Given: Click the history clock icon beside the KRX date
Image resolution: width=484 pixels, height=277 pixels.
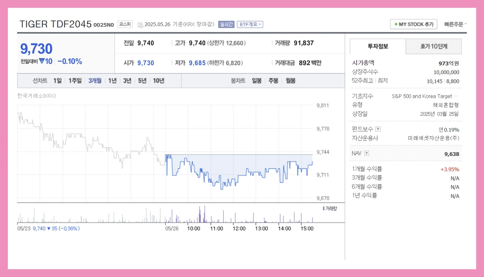Looking at the screenshot, I should point(140,24).
